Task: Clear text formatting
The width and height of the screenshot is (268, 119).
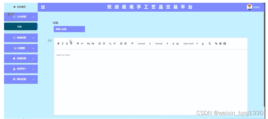Action: pyautogui.click(x=210, y=44)
